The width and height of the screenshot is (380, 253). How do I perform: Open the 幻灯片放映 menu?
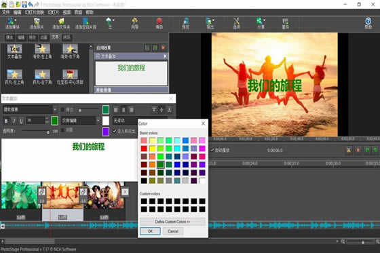tap(35, 12)
